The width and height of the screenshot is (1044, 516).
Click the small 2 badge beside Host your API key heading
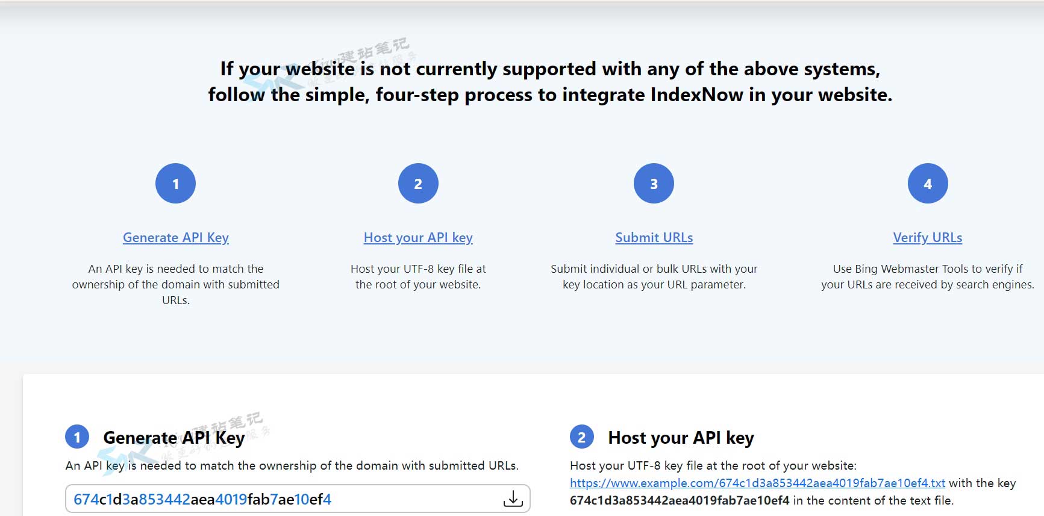tap(582, 437)
